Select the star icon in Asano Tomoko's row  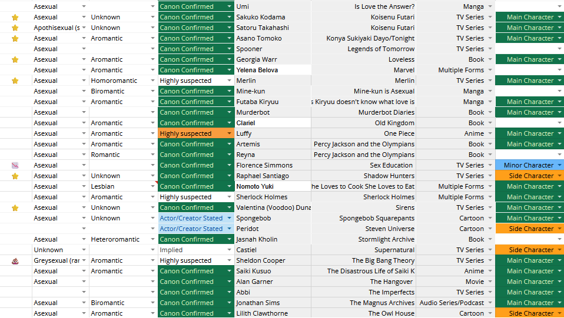click(15, 39)
